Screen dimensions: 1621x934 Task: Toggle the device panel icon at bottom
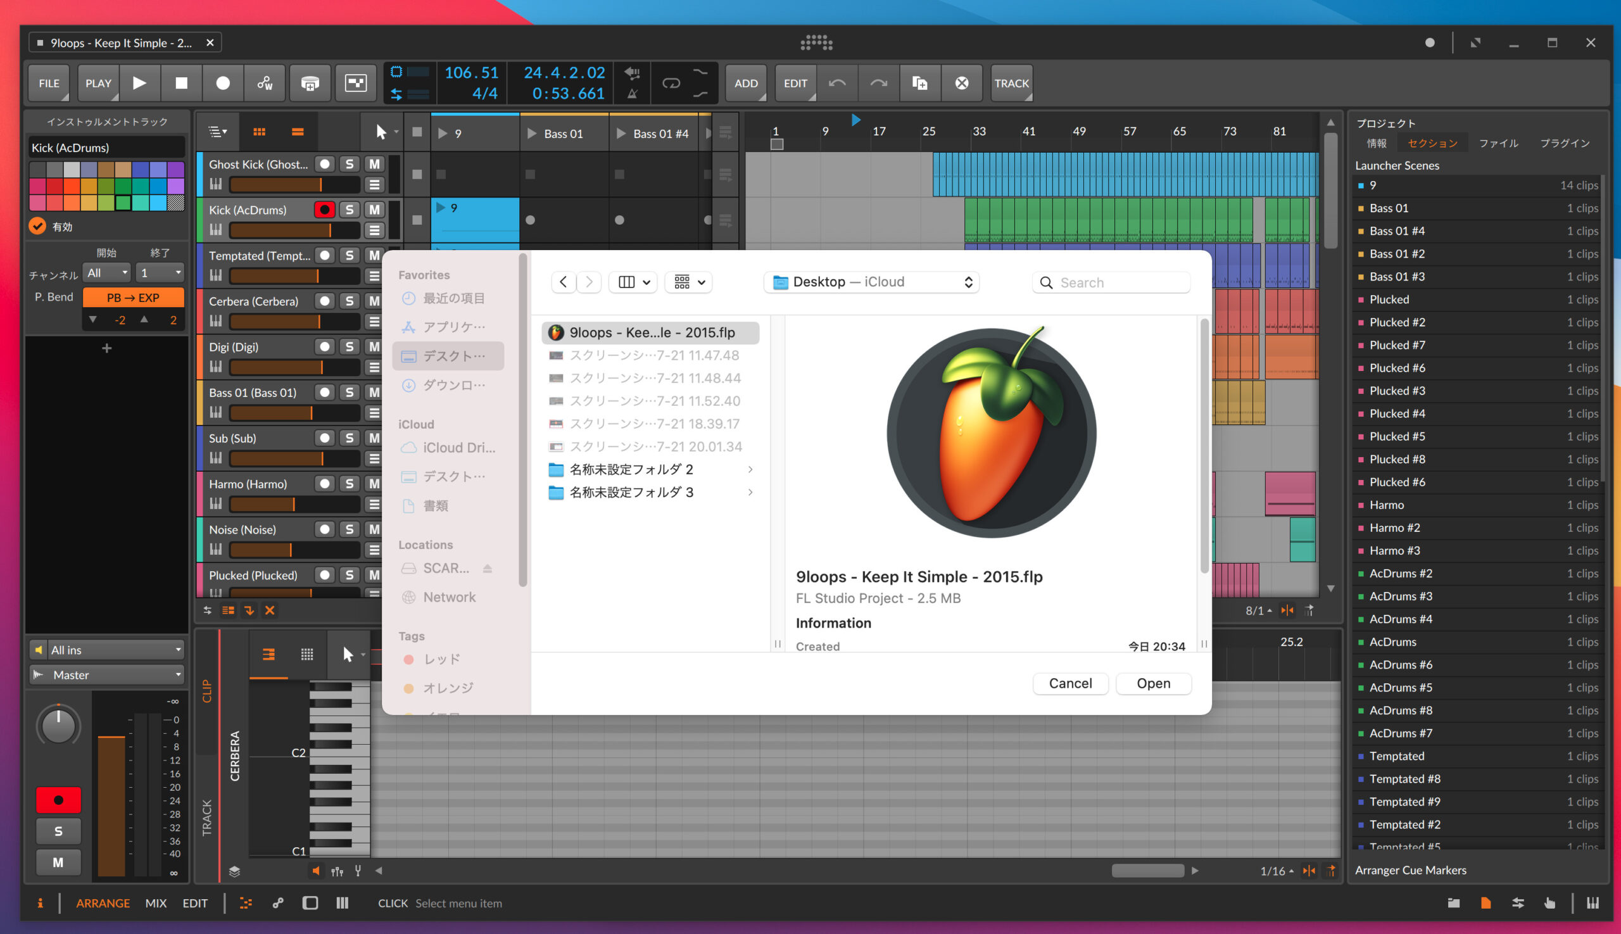coord(310,903)
